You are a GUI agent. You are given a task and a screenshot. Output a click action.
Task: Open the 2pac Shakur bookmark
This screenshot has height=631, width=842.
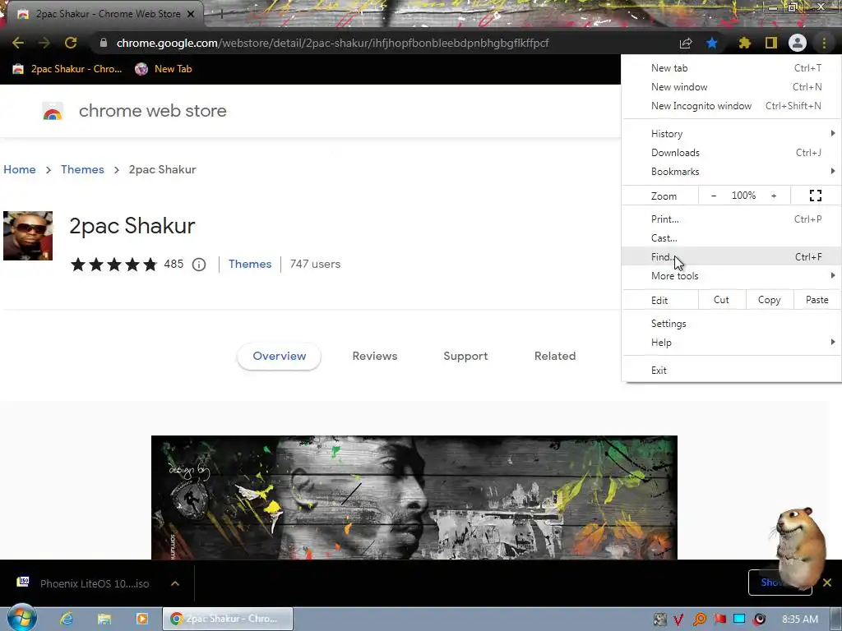pos(67,69)
